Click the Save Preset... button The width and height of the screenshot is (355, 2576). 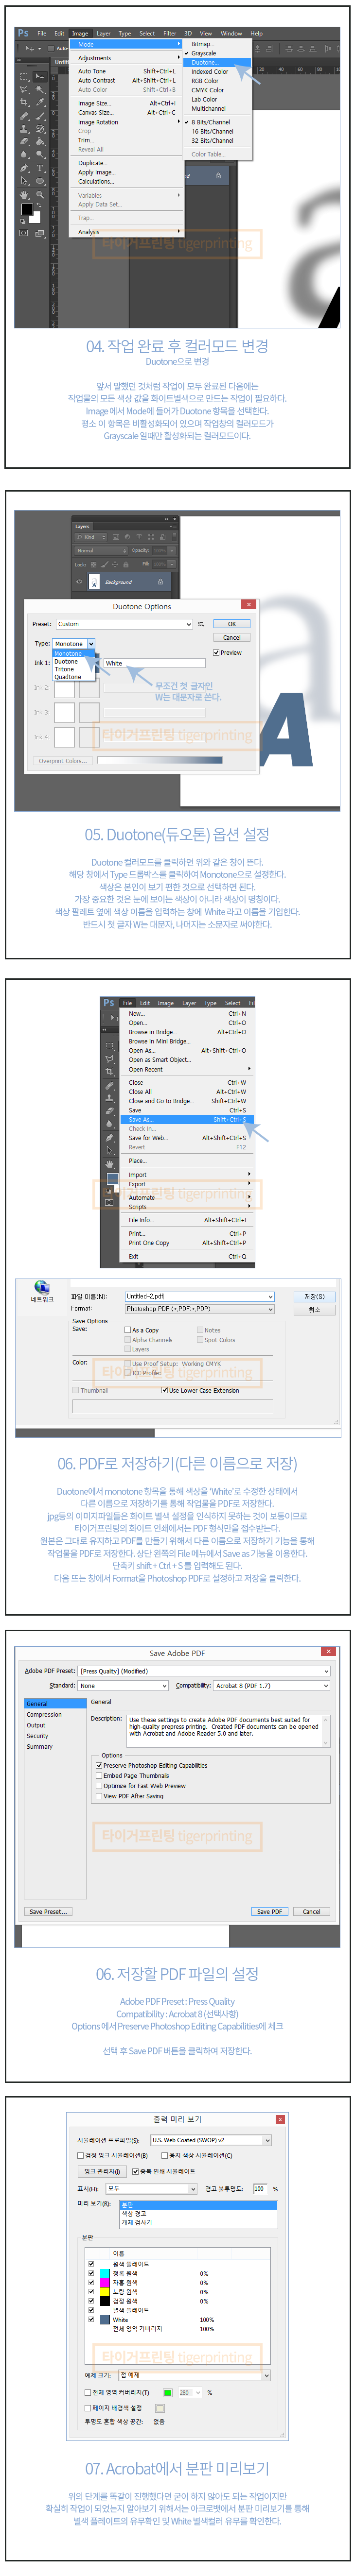[x=48, y=1911]
